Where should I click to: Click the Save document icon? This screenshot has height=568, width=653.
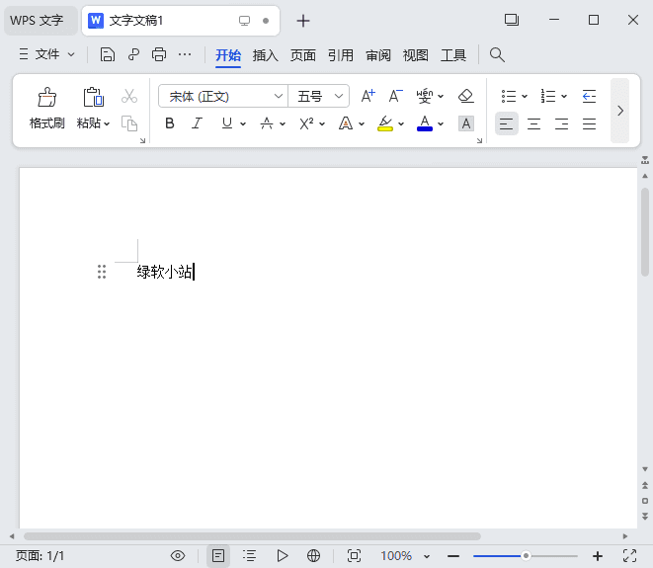108,55
